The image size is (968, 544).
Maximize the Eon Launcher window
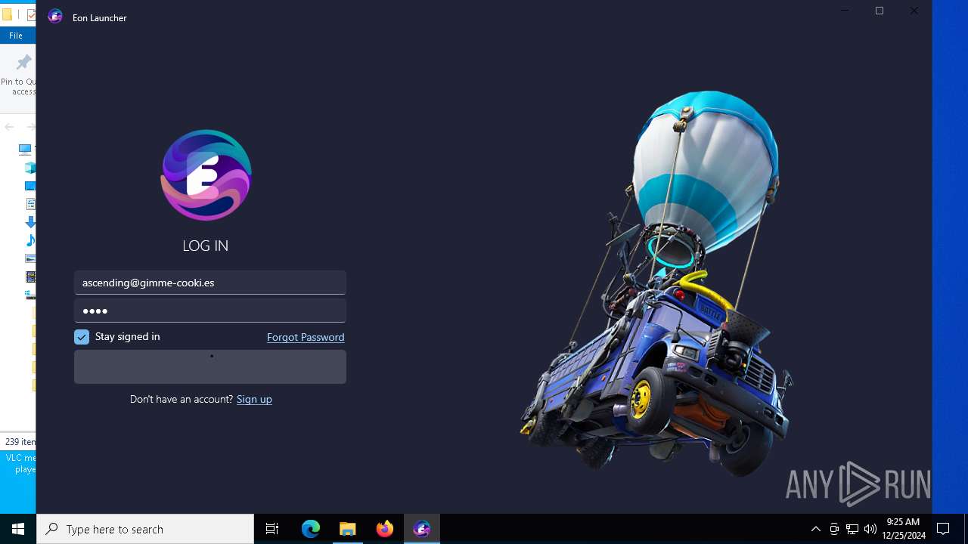880,11
